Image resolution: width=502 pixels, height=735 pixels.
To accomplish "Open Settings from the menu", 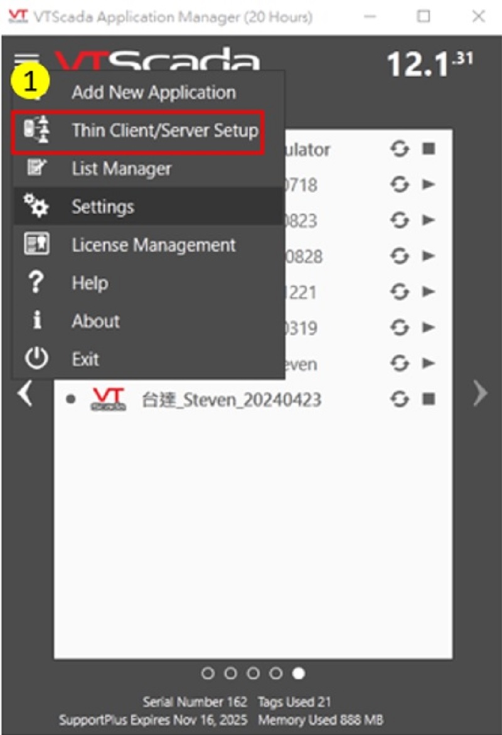I will (148, 206).
